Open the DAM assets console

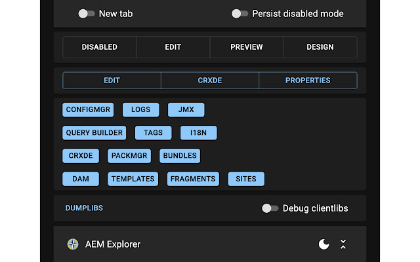tap(81, 179)
